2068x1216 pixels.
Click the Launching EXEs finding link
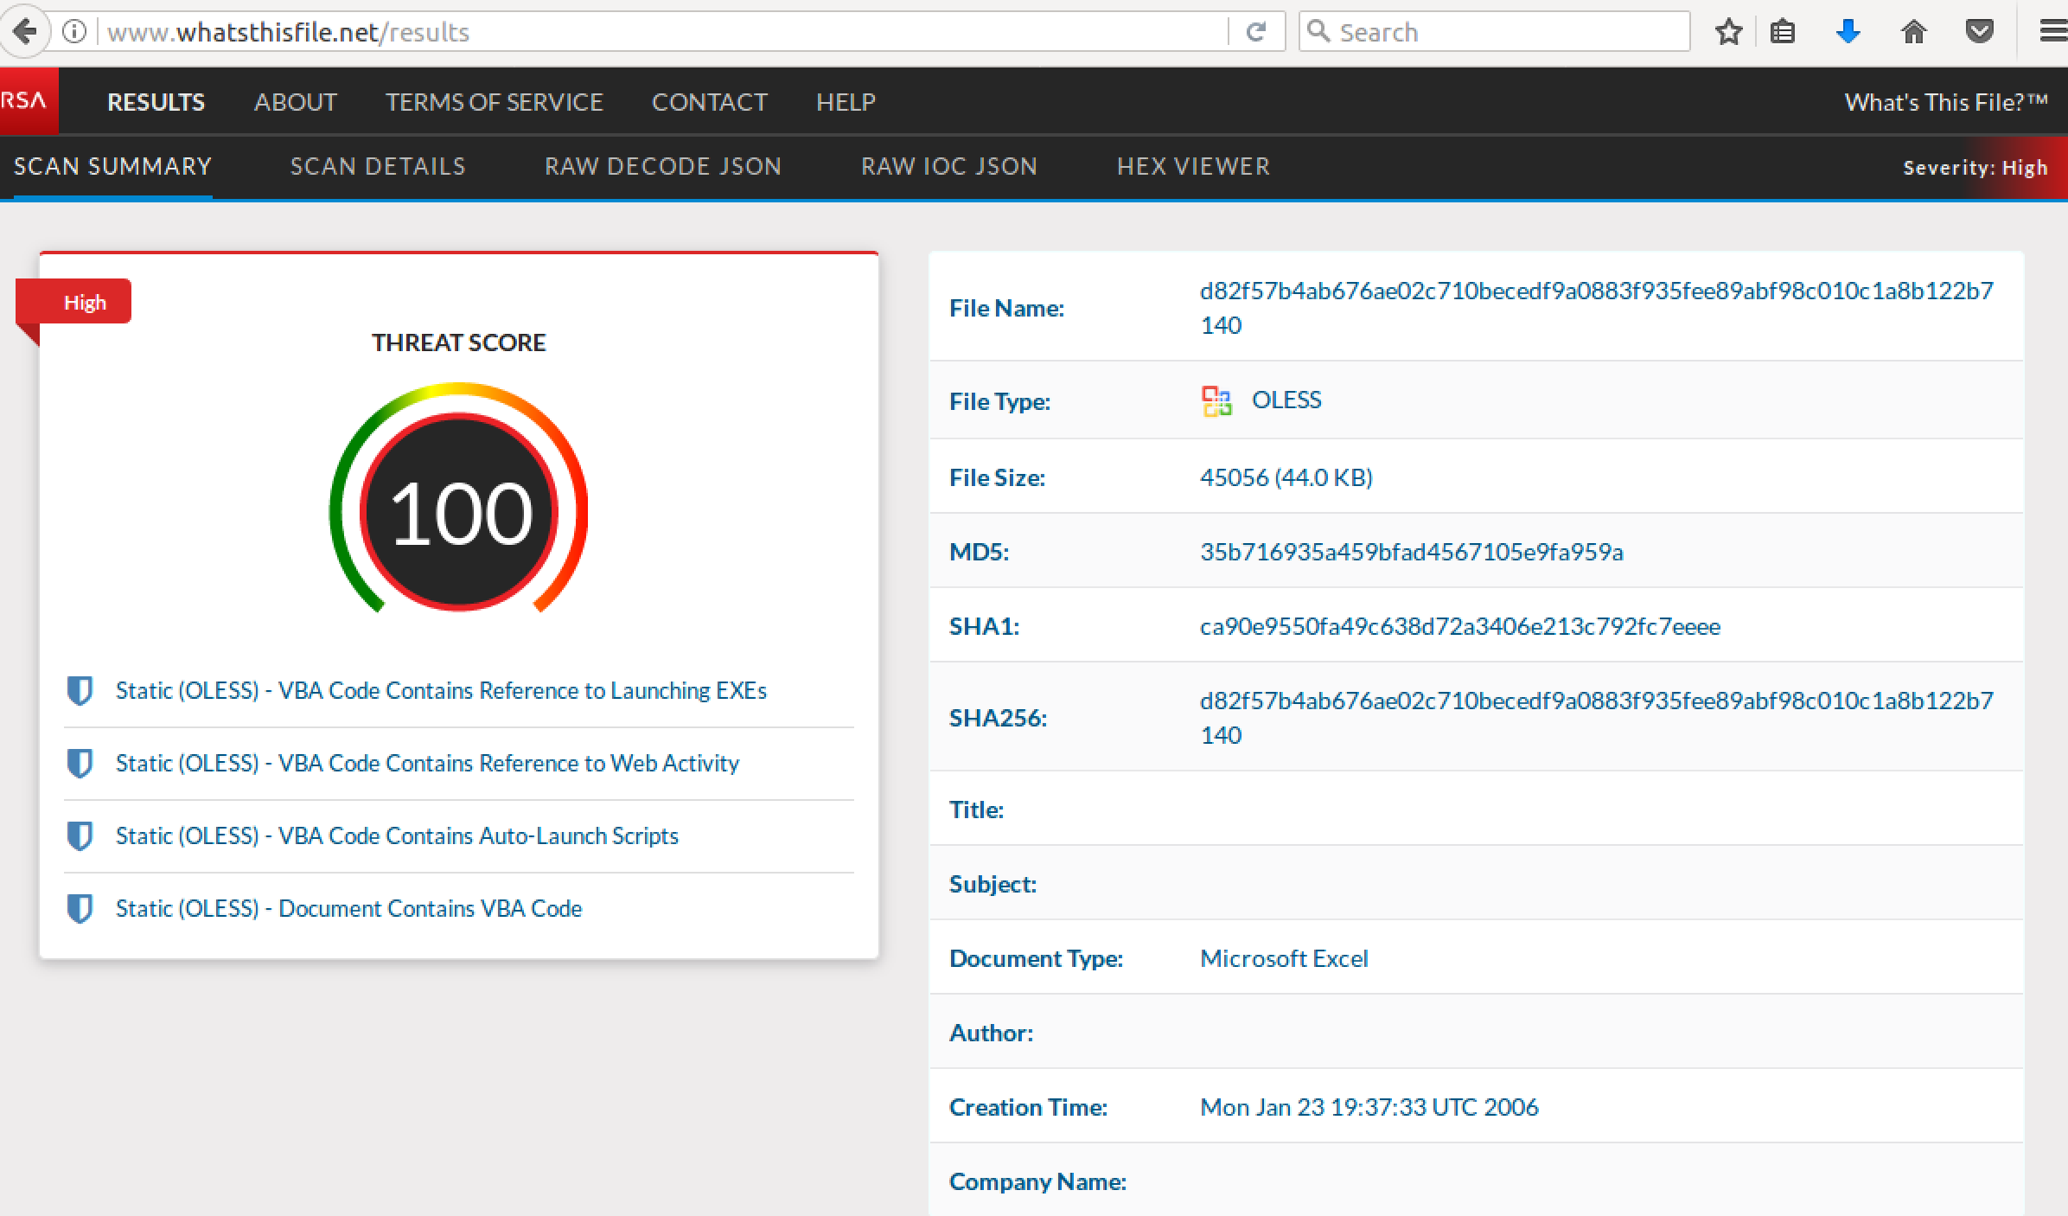pyautogui.click(x=441, y=690)
